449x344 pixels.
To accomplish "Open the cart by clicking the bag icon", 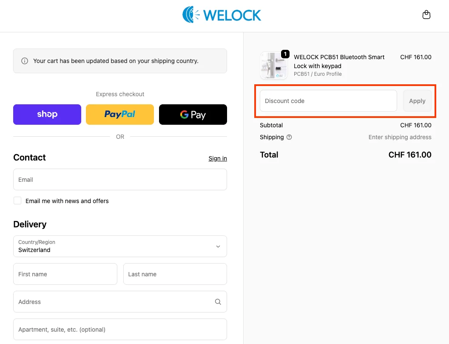I will (x=426, y=14).
